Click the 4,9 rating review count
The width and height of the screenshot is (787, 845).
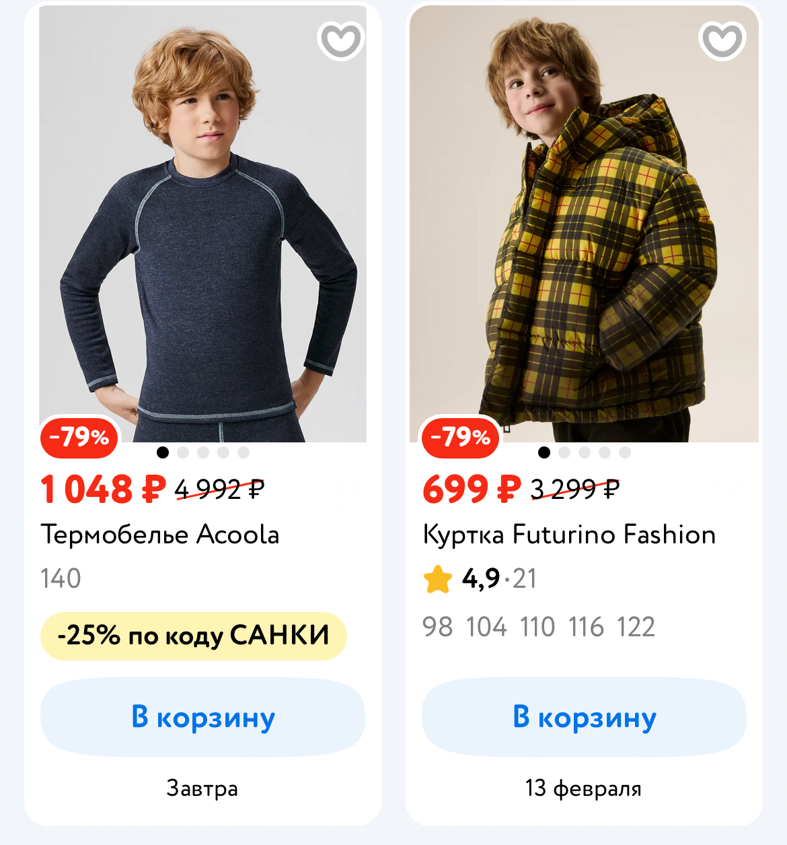[x=525, y=578]
